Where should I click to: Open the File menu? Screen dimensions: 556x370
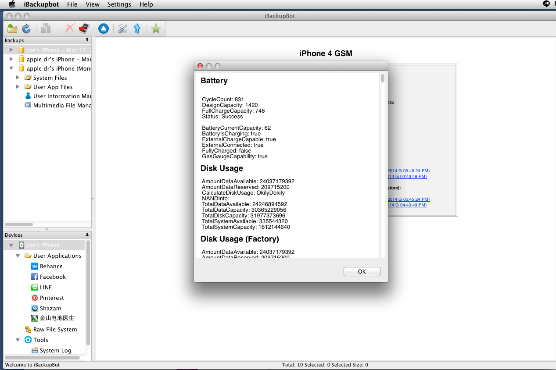pos(72,4)
